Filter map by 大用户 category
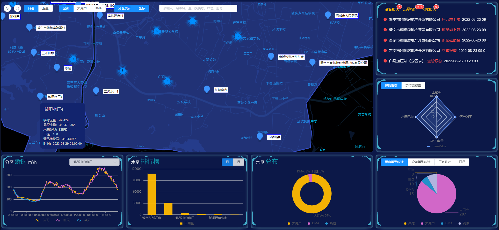499x230 pixels. (82, 8)
